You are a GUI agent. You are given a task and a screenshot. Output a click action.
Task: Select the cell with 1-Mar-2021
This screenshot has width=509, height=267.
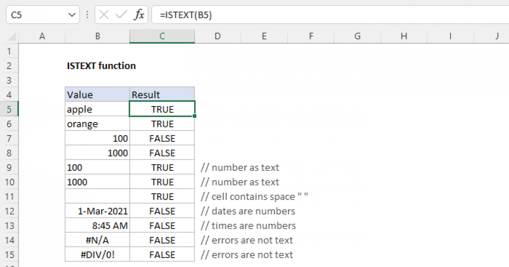point(98,211)
